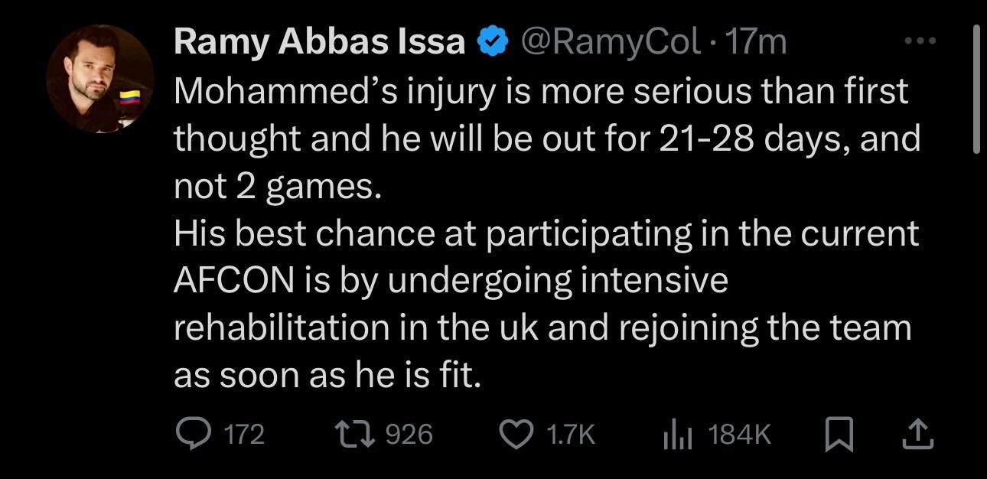Click the 926 reposts count
The height and width of the screenshot is (479, 987).
coord(409,435)
